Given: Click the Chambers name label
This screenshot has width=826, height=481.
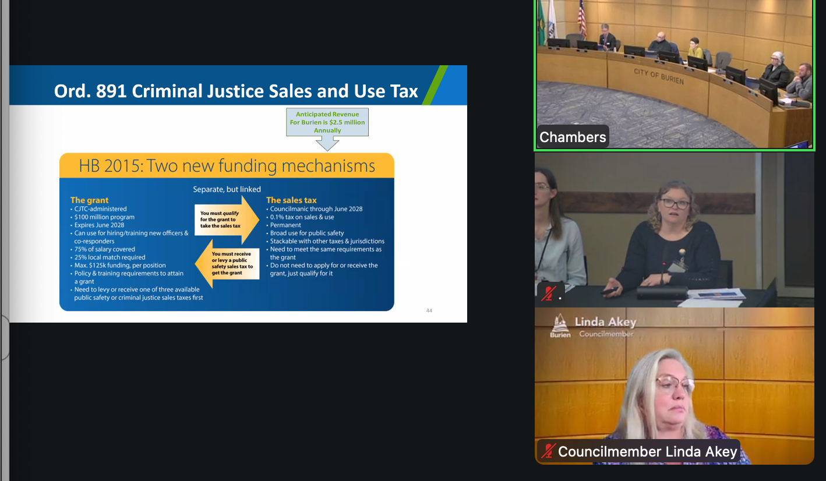Looking at the screenshot, I should point(573,137).
